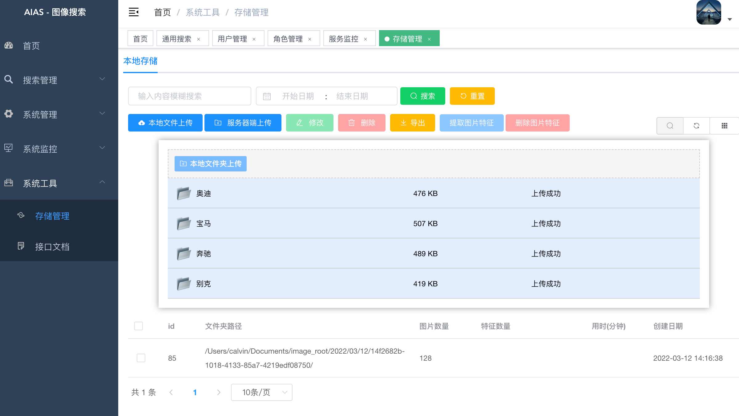Viewport: 739px width, 416px height.
Task: Click the refresh table icon
Action: pyautogui.click(x=696, y=126)
